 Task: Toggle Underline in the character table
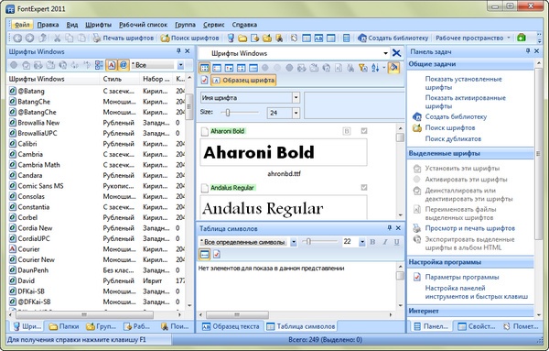(396, 242)
